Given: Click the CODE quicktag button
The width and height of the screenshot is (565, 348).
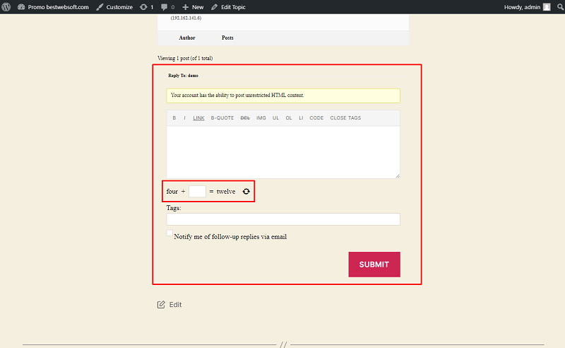Looking at the screenshot, I should tap(316, 118).
